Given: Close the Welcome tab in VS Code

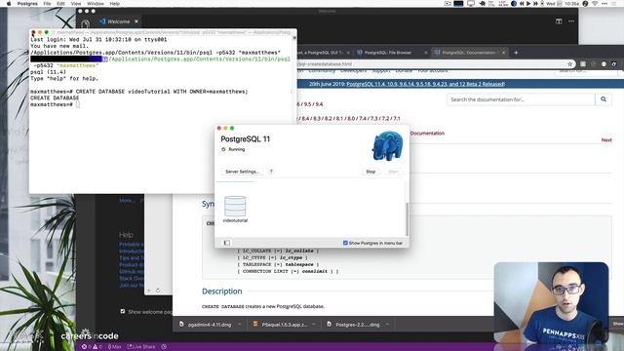Looking at the screenshot, I should 136,21.
